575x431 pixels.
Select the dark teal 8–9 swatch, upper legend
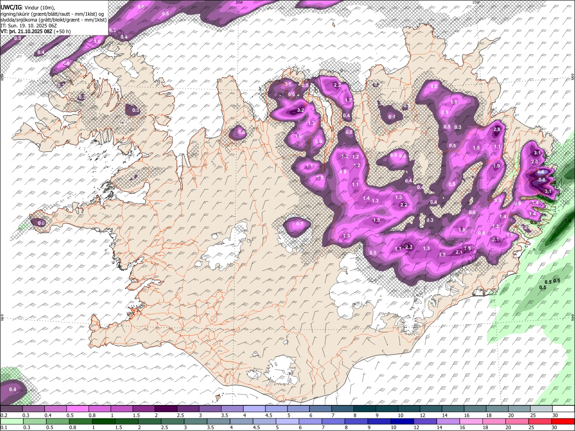(x=364, y=409)
